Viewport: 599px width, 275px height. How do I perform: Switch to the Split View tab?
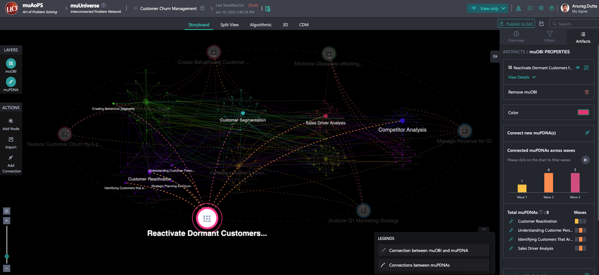pyautogui.click(x=229, y=25)
